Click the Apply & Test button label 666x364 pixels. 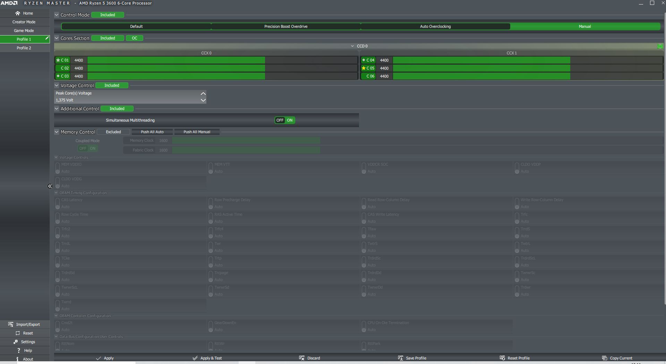click(x=211, y=358)
